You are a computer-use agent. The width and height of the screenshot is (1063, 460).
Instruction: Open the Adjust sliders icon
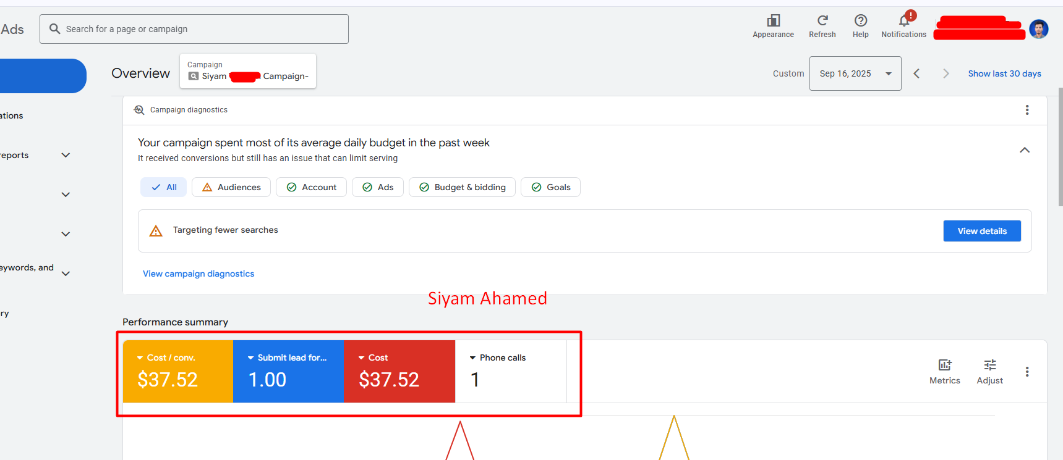click(989, 365)
